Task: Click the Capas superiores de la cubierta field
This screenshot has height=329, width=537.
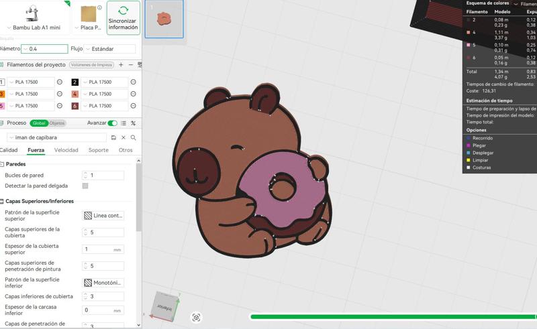Action: (x=103, y=233)
